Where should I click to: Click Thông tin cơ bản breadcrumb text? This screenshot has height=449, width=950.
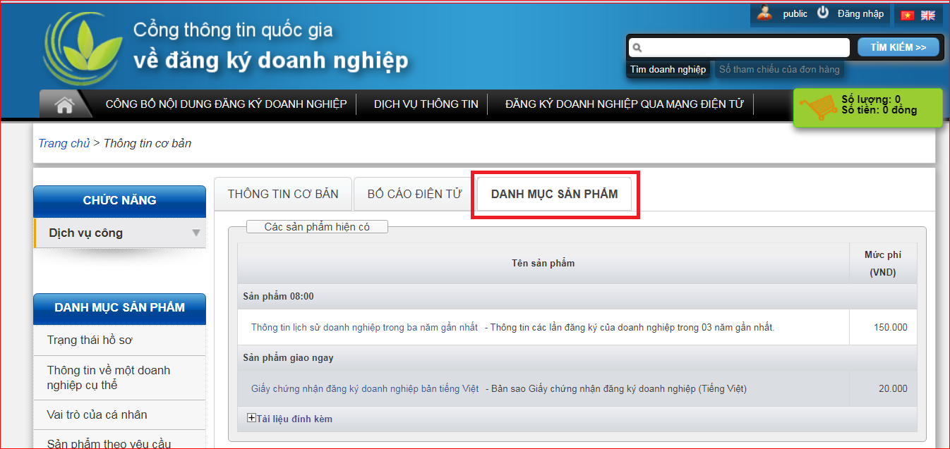148,143
